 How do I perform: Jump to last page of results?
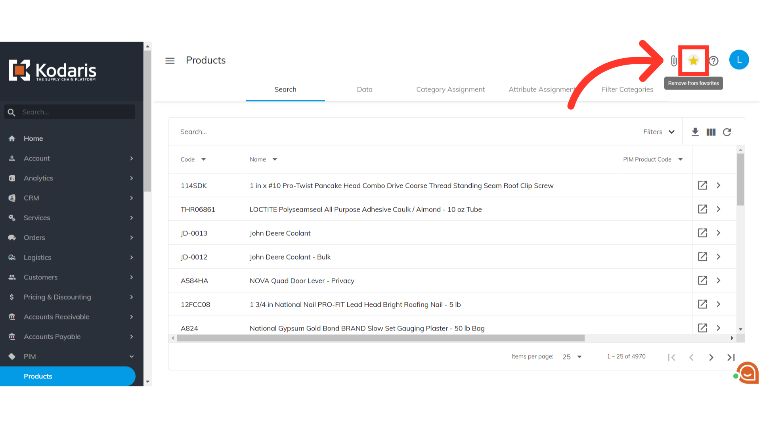pyautogui.click(x=731, y=357)
